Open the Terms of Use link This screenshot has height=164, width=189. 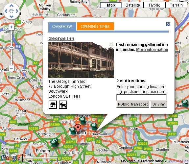tap(178, 161)
